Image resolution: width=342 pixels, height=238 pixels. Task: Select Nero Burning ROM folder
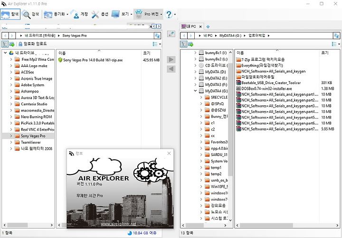coord(33,117)
